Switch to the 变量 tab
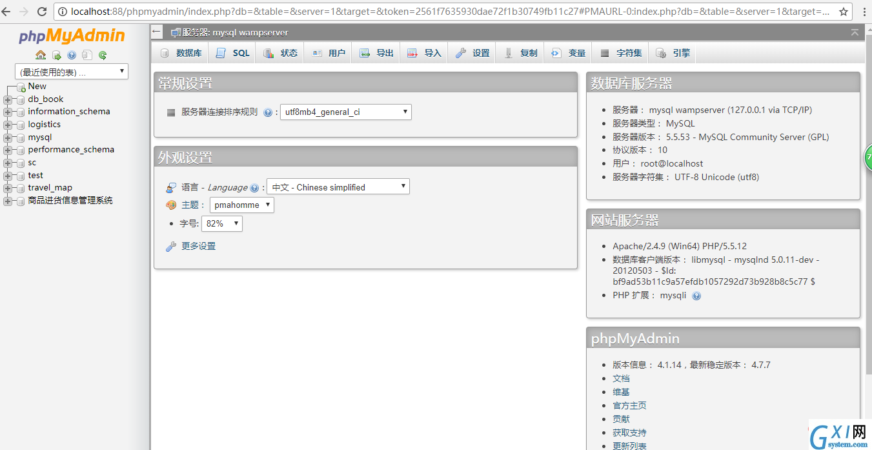The height and width of the screenshot is (450, 872). (x=568, y=53)
